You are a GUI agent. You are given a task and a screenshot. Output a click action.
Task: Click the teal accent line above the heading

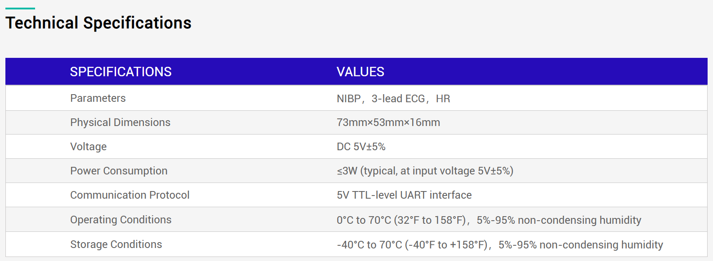click(x=20, y=9)
